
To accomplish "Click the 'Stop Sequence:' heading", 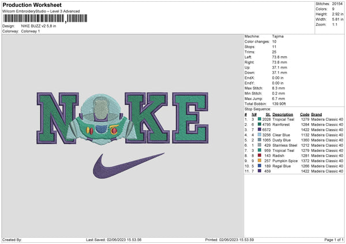I will (x=258, y=109).
